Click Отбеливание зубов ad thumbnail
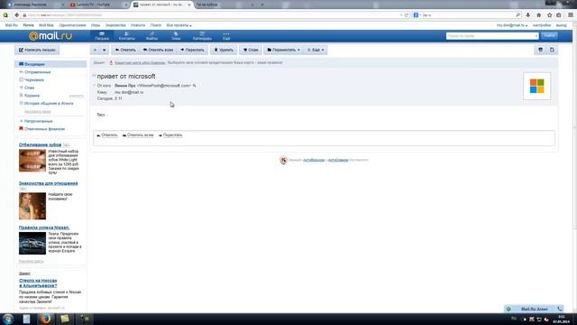577x325 pixels. point(32,161)
